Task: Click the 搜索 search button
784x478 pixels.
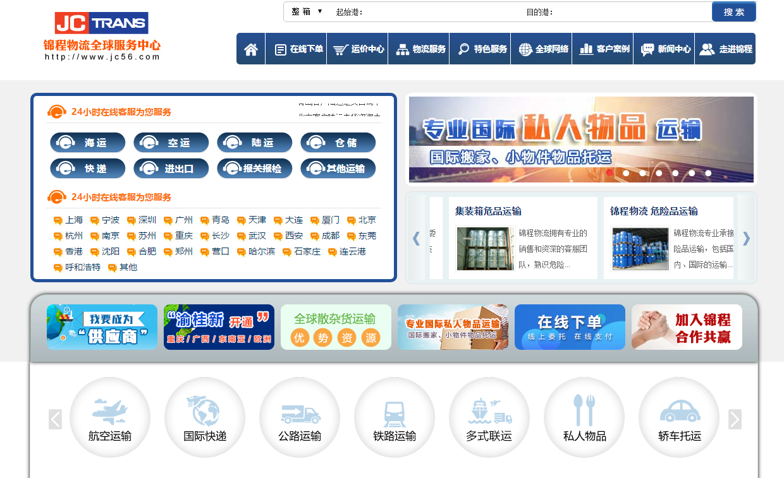Action: pos(734,11)
